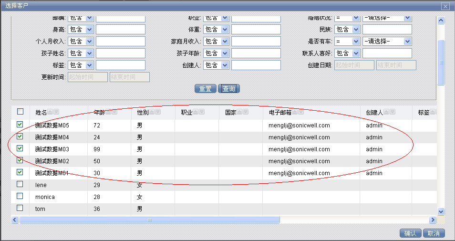Check the monica row checkbox

point(20,196)
